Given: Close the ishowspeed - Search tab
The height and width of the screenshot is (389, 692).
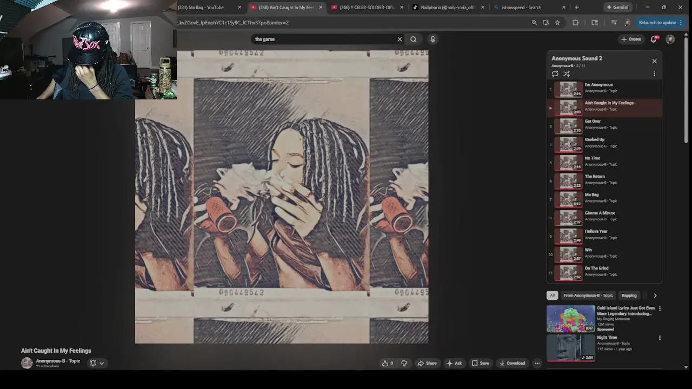Looking at the screenshot, I should tap(564, 7).
